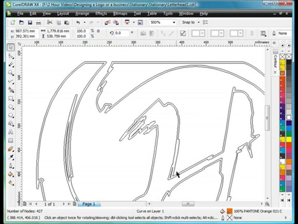Cut the selected object

pos(50,22)
